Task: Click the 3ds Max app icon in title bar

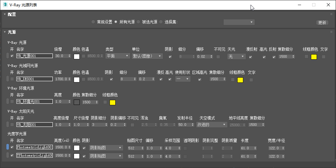Action: coord(5,5)
